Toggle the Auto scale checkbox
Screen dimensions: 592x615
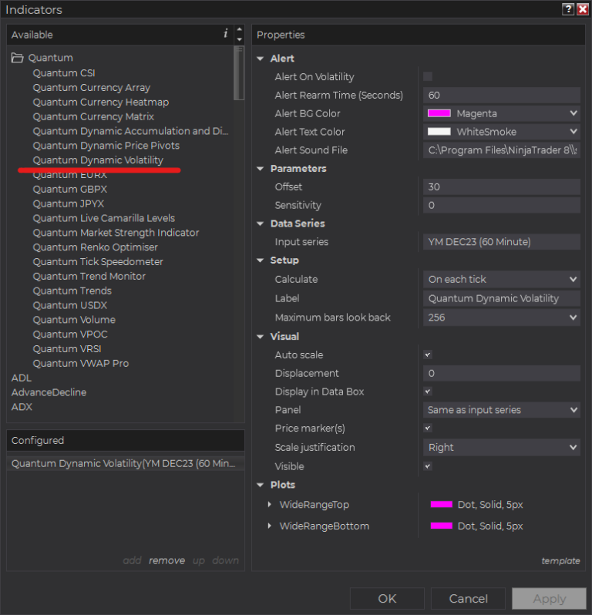[428, 355]
